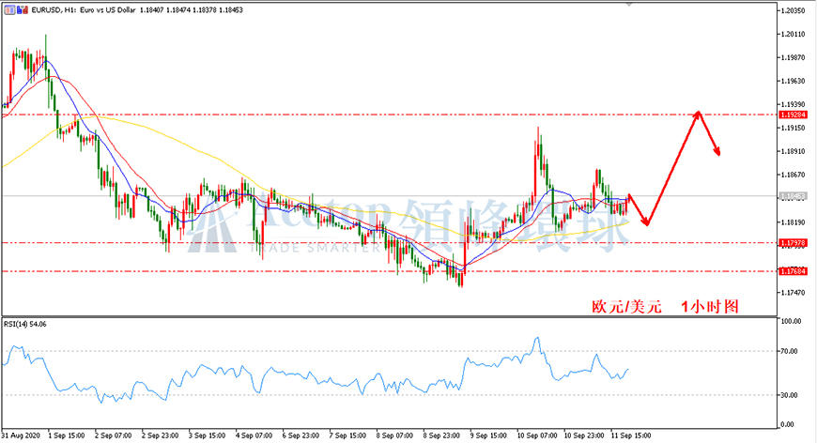Click the 8 Sep 23:00 time label

click(441, 435)
